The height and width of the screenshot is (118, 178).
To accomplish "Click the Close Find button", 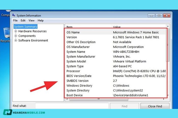I will (x=155, y=106).
